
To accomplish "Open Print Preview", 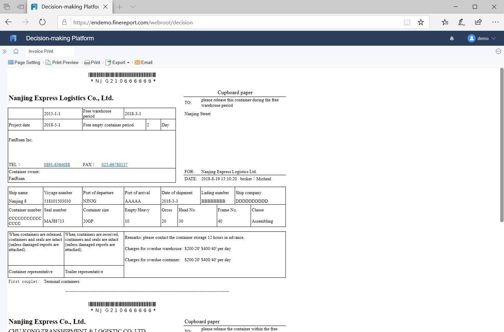I will [x=62, y=62].
